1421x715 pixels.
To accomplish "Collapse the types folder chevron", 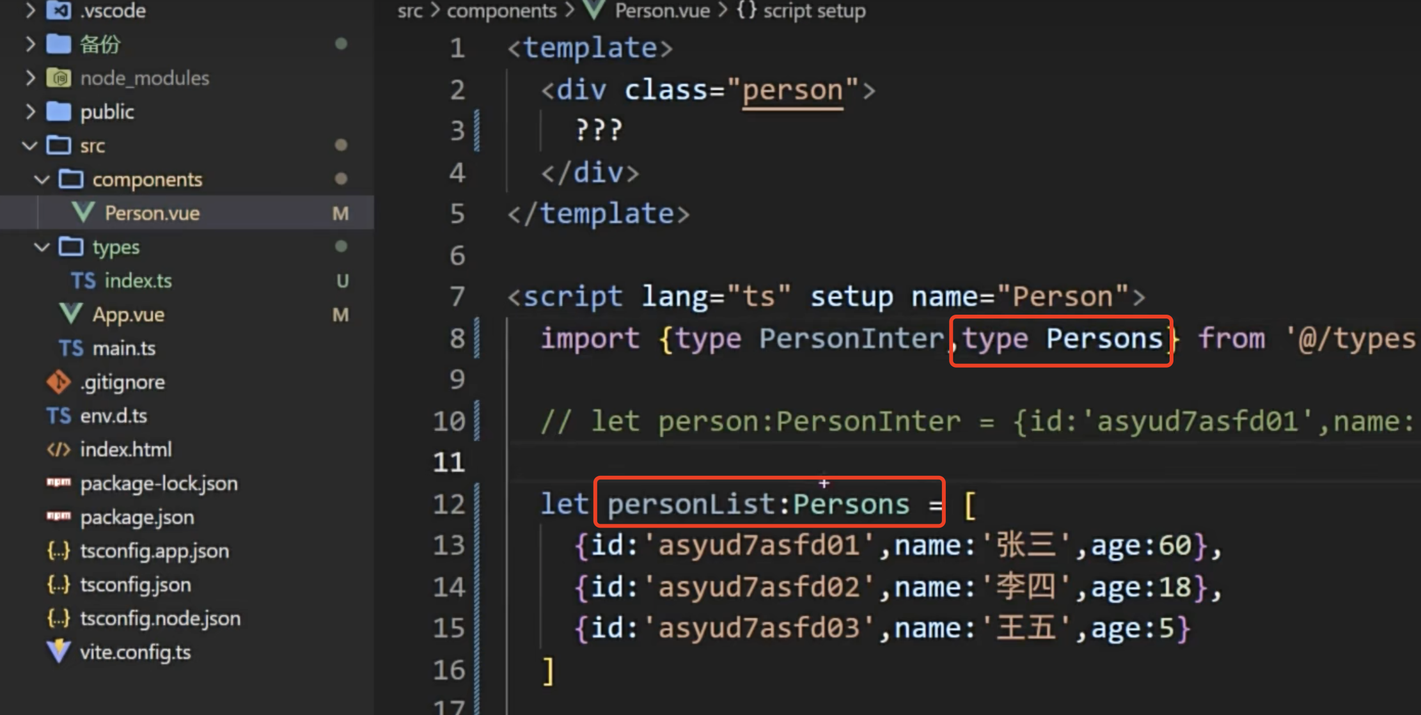I will pyautogui.click(x=42, y=247).
